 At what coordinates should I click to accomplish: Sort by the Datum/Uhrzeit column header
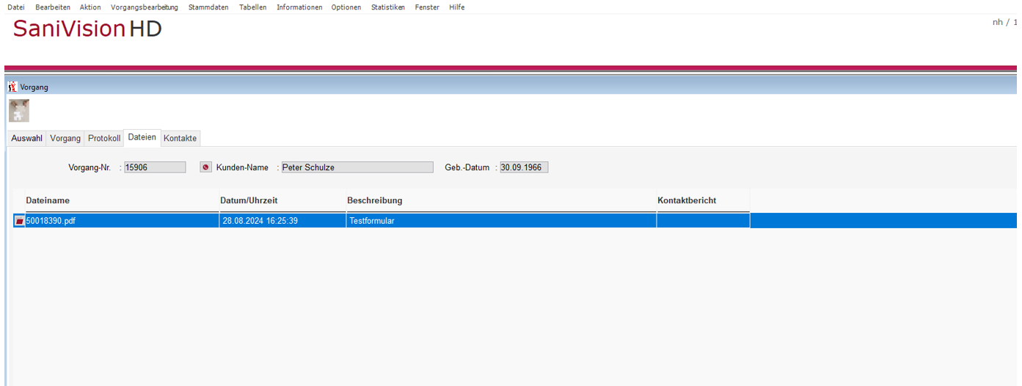click(x=282, y=200)
